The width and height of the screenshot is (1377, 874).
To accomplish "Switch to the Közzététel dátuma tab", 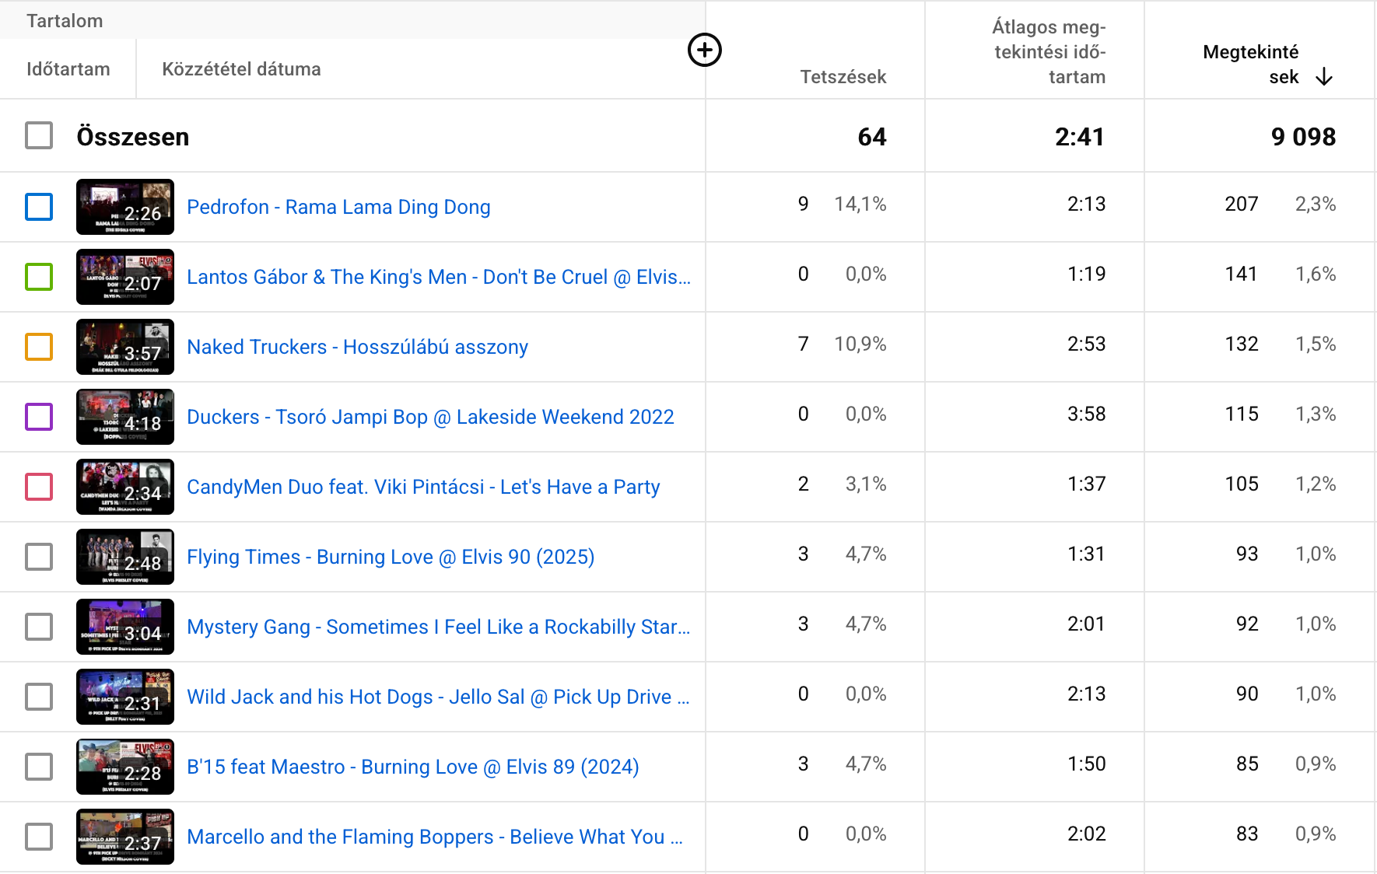I will (x=241, y=69).
